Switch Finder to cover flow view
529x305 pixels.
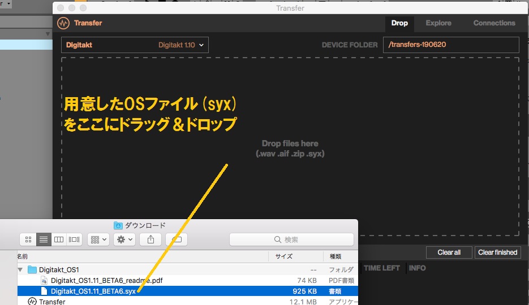pos(74,239)
